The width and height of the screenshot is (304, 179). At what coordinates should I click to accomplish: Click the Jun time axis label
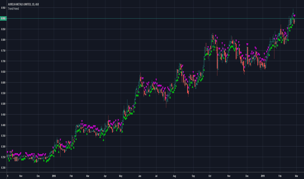(140, 176)
